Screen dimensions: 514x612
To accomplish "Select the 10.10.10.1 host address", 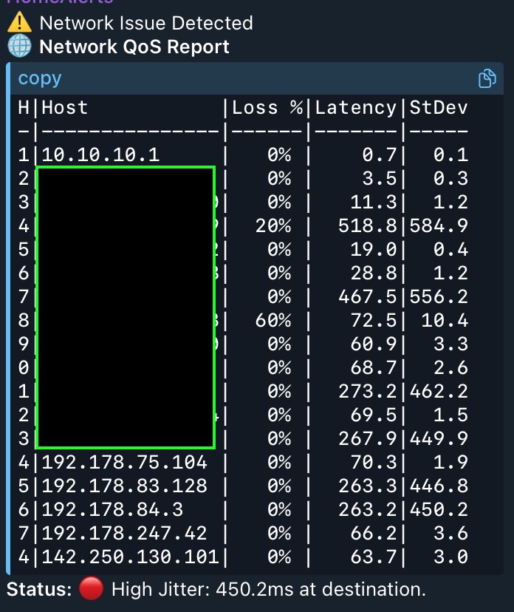I will [100, 154].
